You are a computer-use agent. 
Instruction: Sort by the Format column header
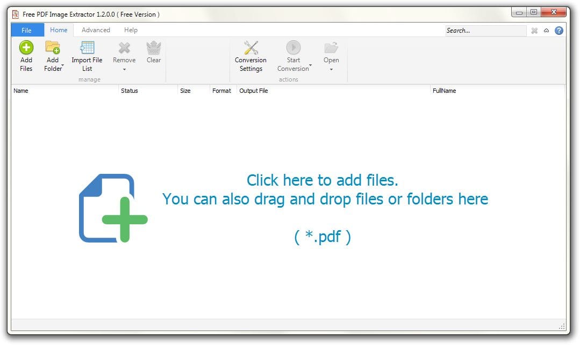223,91
